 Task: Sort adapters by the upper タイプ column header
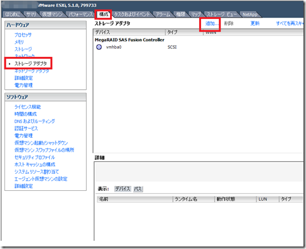[x=184, y=32]
